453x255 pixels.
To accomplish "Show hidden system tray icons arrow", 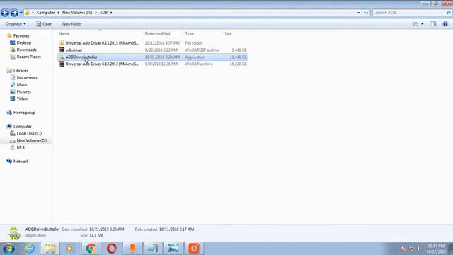I will 395,249.
